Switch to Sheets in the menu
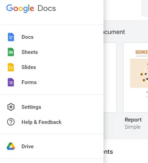 click(52, 52)
